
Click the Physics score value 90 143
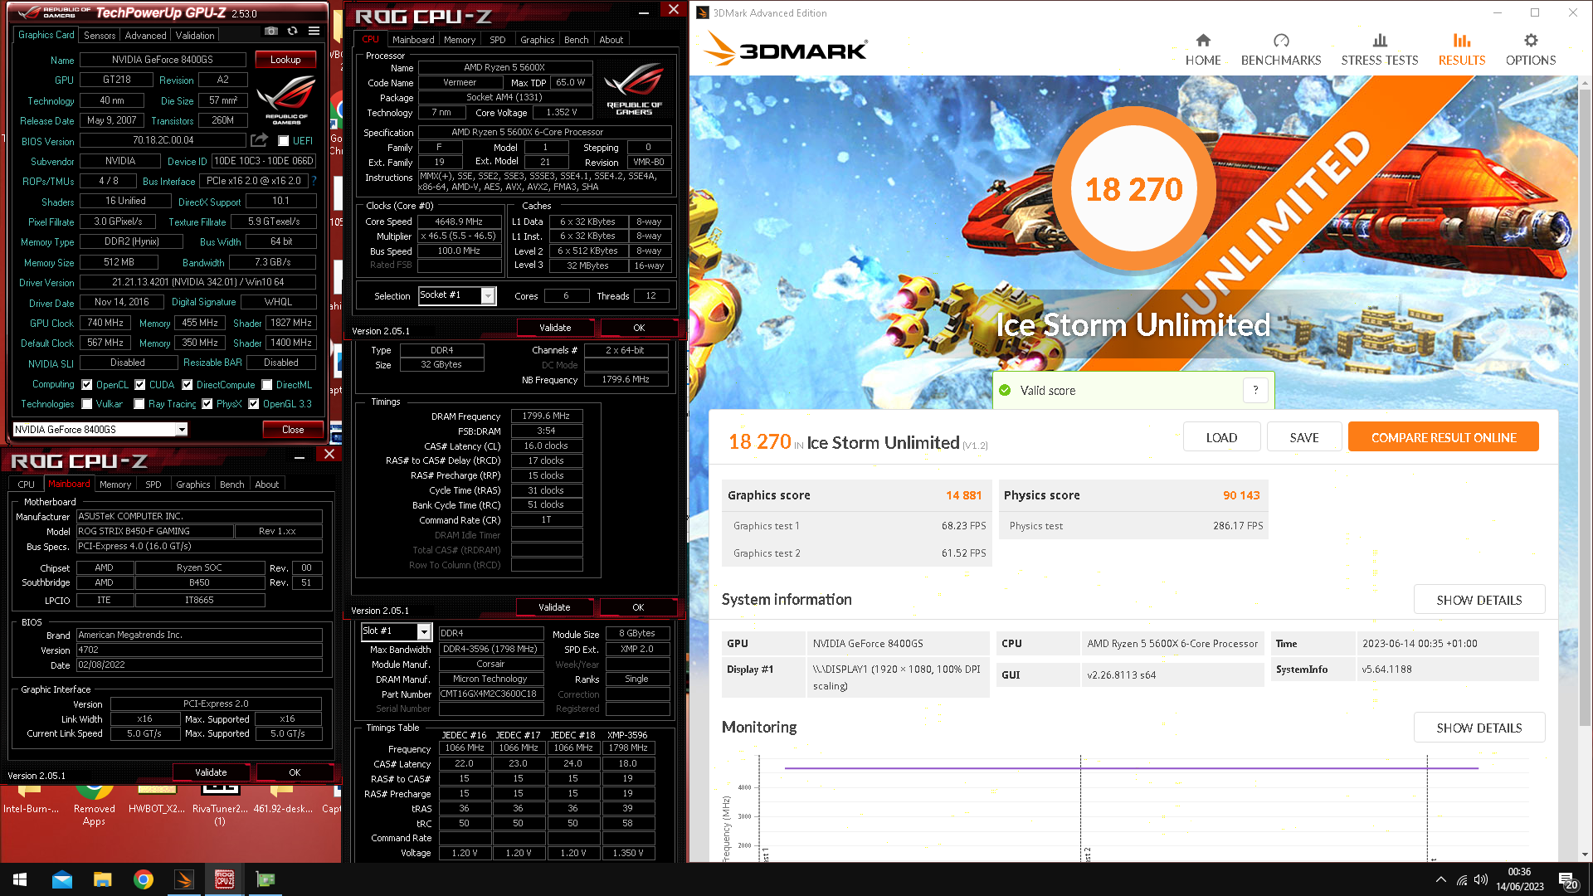(1241, 495)
